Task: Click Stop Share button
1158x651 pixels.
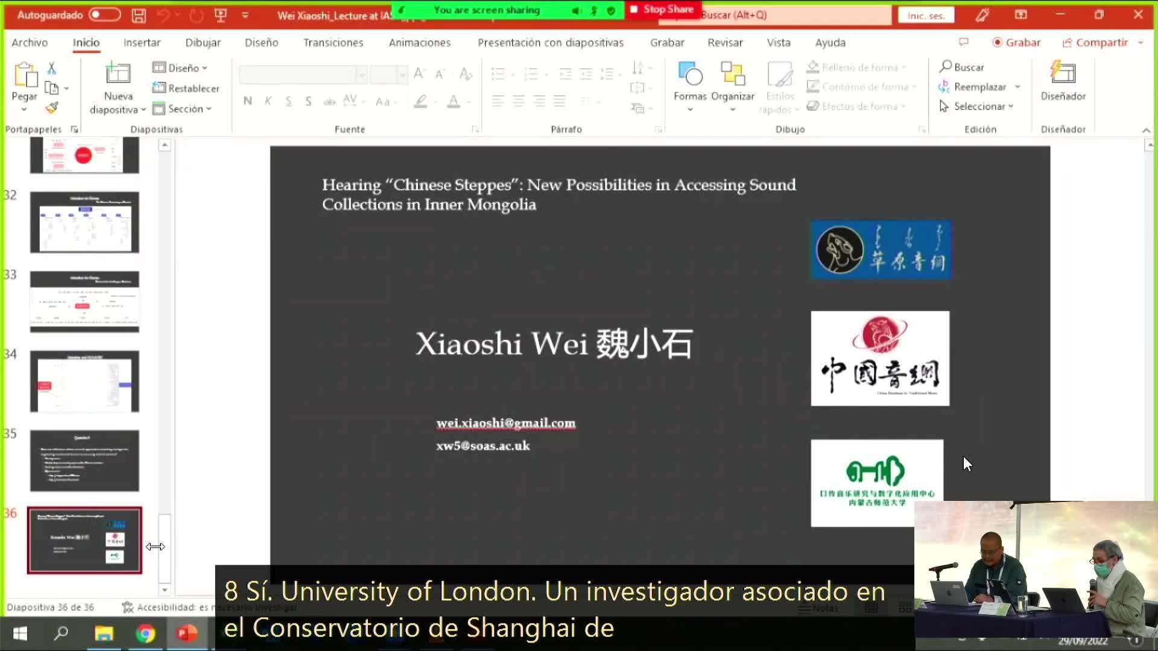Action: pos(663,9)
